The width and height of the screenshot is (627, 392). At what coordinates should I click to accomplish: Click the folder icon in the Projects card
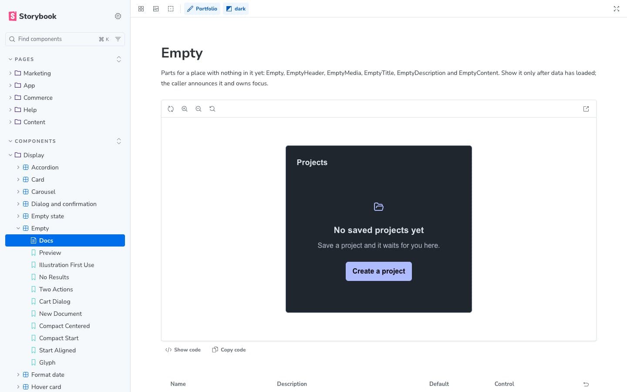pyautogui.click(x=379, y=207)
